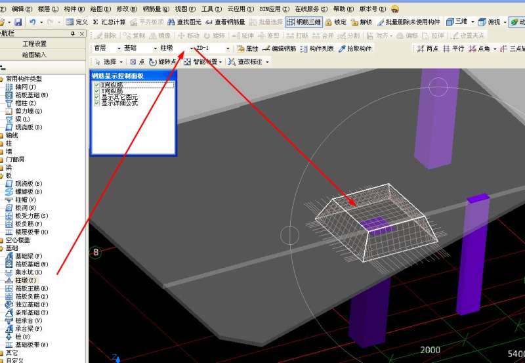Click 查找图元 find element tool
525x363 pixels.
coord(185,22)
